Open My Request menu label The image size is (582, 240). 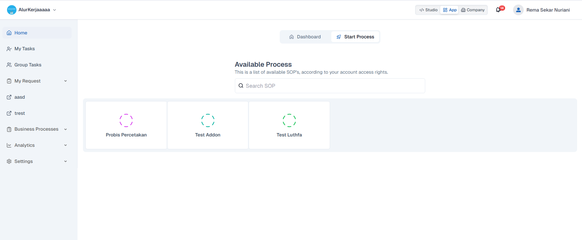pos(27,81)
